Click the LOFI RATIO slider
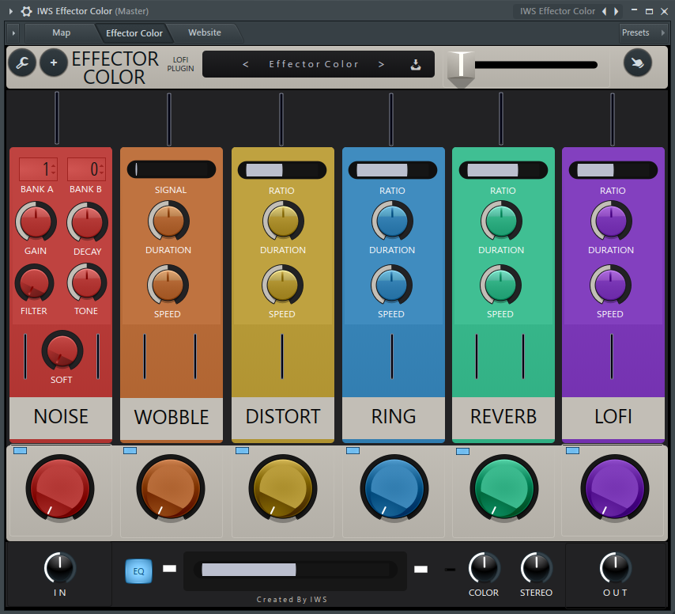The width and height of the screenshot is (675, 614). tap(613, 170)
